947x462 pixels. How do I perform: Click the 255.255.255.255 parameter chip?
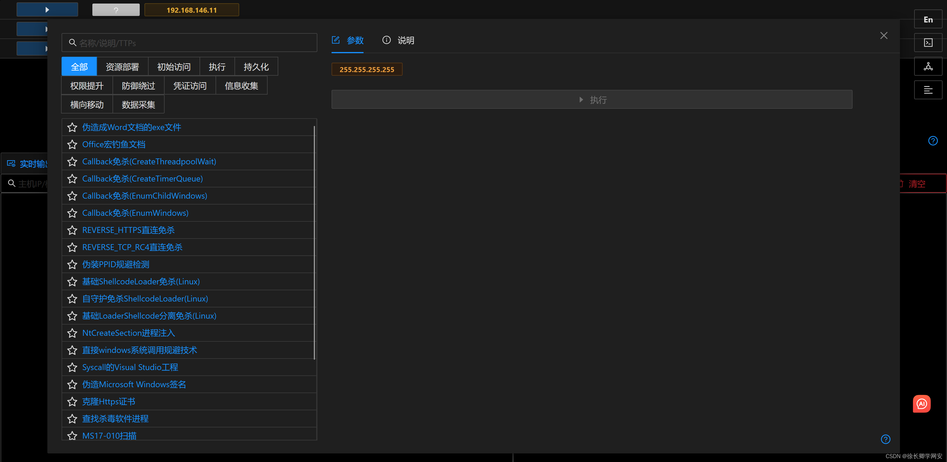366,69
